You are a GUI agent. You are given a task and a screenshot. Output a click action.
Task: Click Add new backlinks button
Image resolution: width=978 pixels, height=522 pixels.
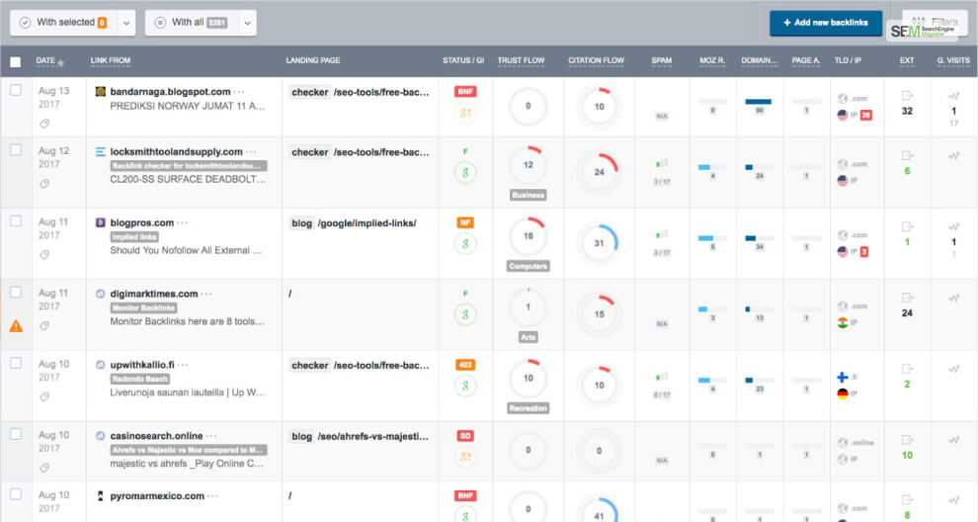pos(825,23)
